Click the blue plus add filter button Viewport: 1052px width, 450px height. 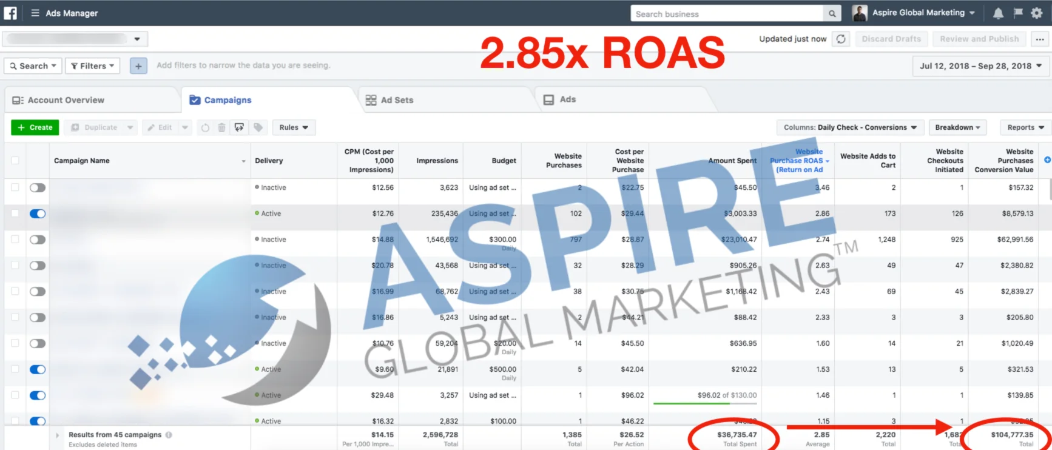(138, 65)
